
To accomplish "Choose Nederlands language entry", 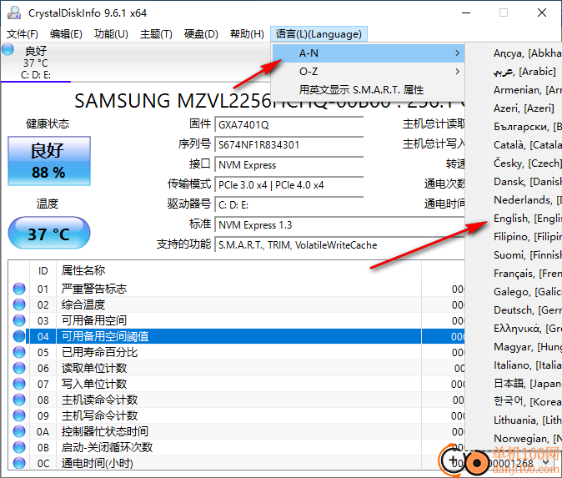I will (x=514, y=199).
